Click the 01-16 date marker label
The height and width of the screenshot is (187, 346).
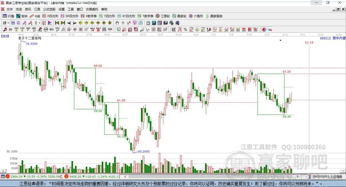[x=309, y=42]
